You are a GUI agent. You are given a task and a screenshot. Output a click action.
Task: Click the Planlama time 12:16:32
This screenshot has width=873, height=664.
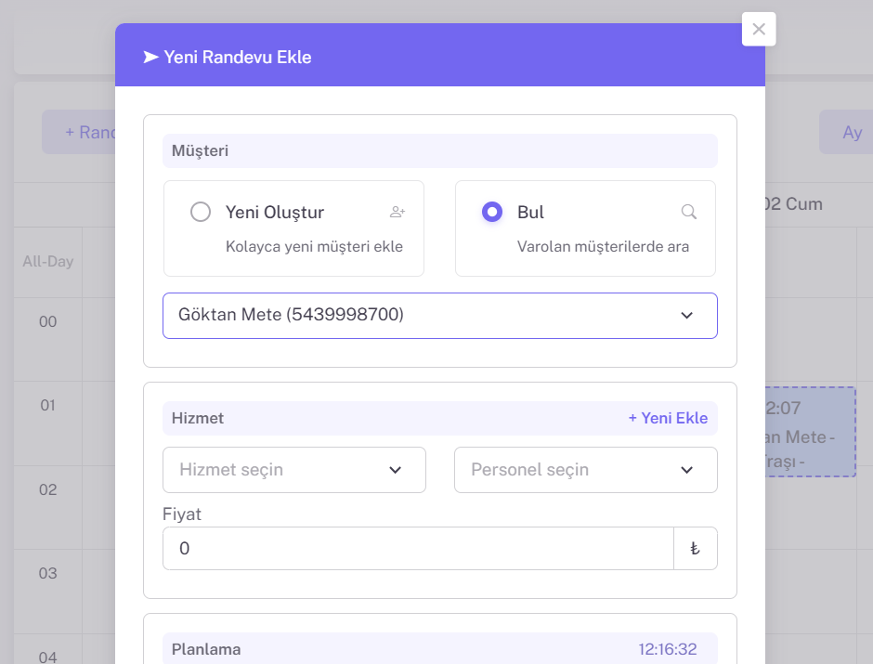pos(667,649)
